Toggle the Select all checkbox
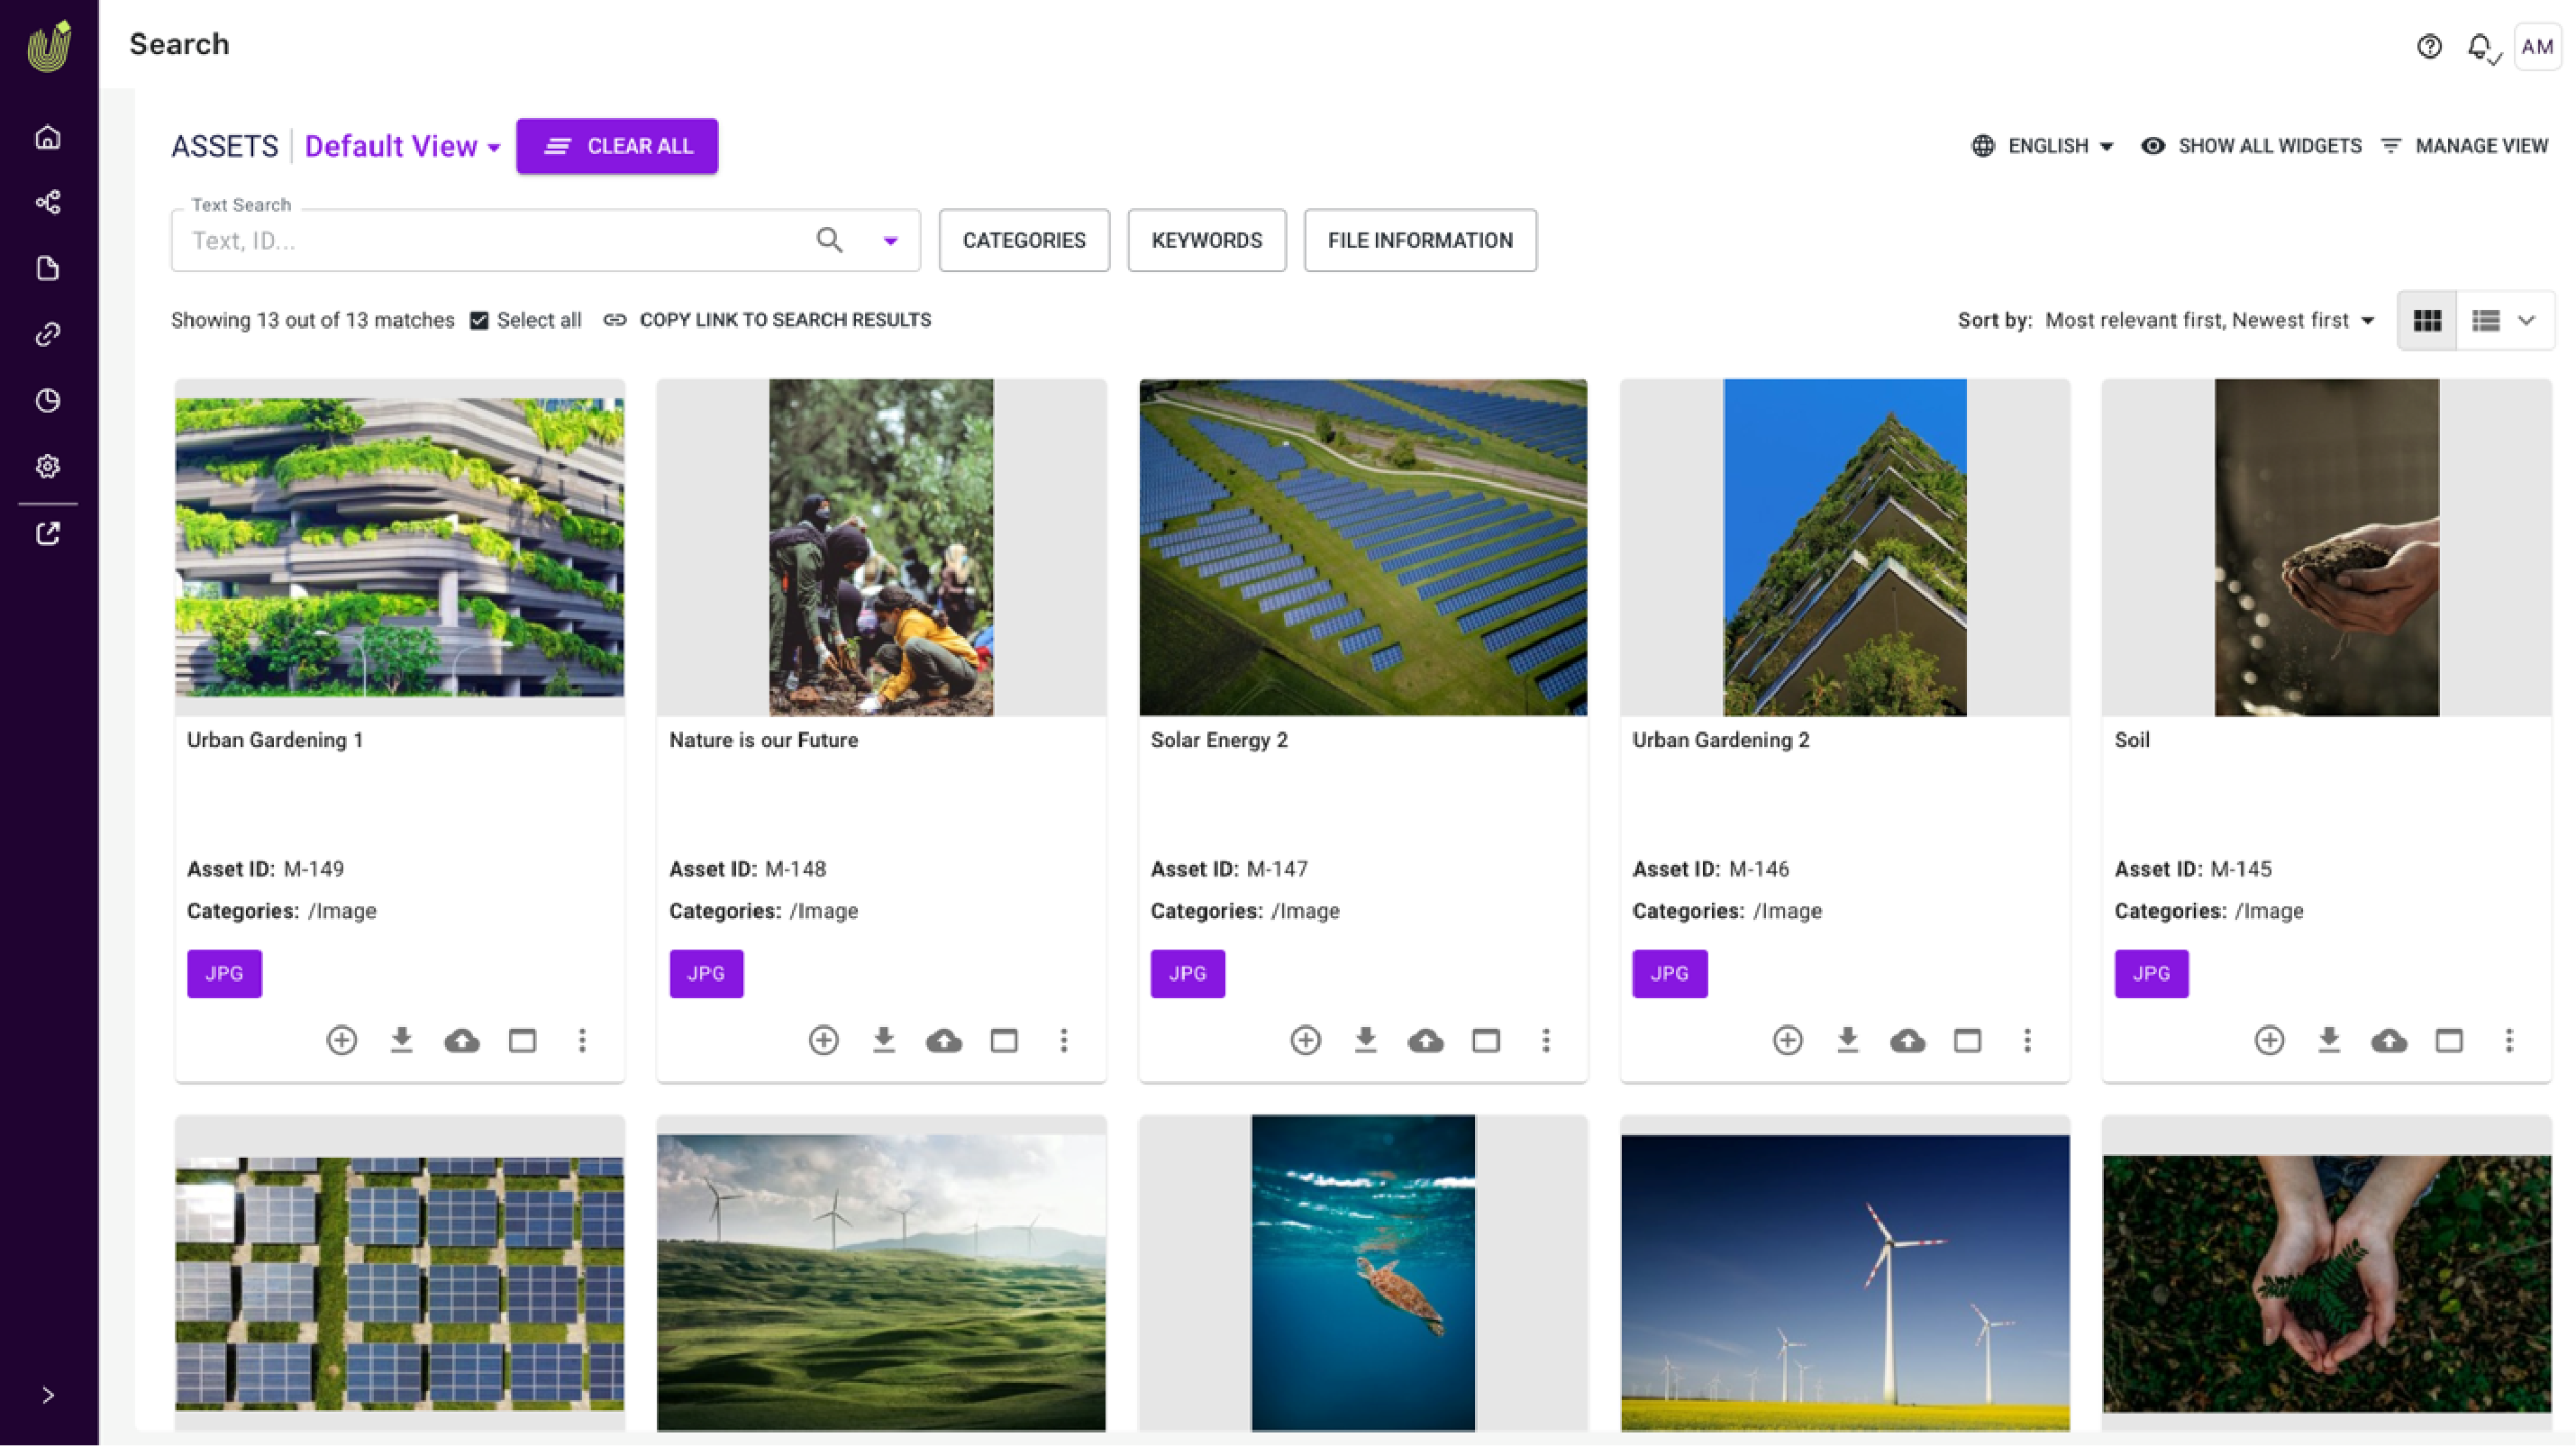The width and height of the screenshot is (2576, 1446). [479, 321]
